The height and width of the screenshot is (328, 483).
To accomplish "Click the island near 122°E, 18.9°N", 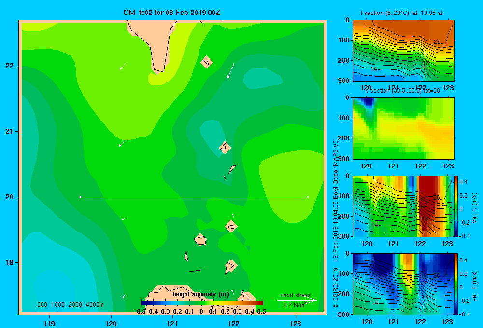I will tap(231, 266).
